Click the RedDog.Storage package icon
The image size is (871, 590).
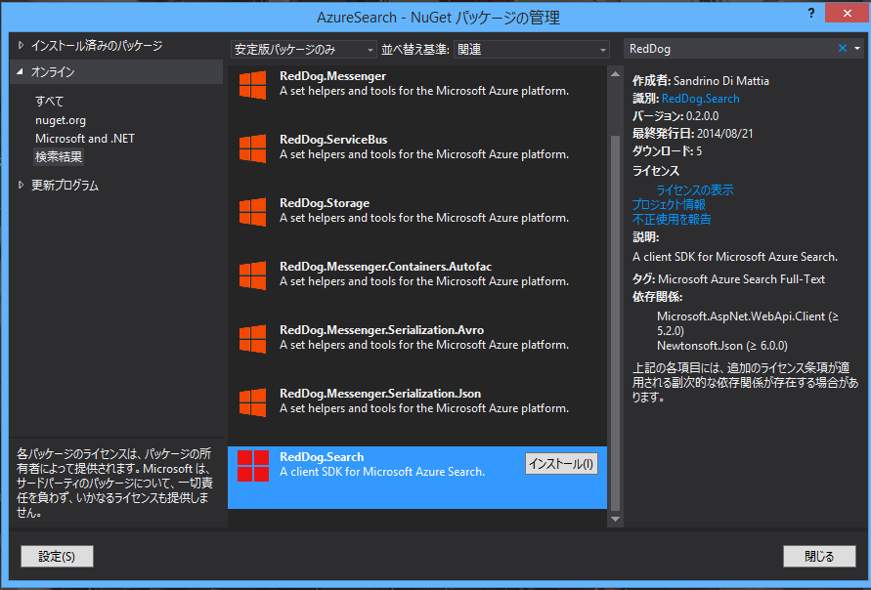click(x=253, y=212)
